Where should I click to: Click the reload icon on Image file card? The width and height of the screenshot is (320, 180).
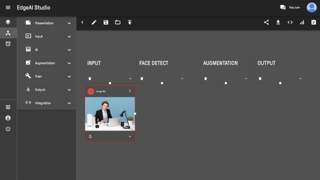pos(90,136)
